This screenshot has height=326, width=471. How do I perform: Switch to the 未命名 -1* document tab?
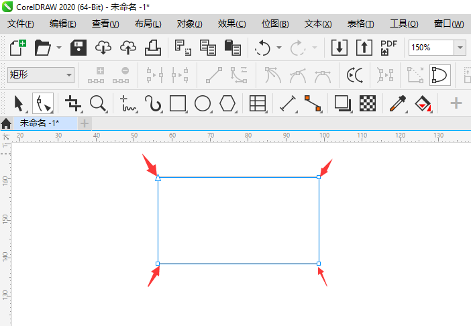(x=45, y=123)
